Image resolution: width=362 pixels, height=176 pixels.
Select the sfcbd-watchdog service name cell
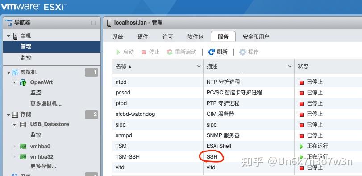(x=158, y=114)
